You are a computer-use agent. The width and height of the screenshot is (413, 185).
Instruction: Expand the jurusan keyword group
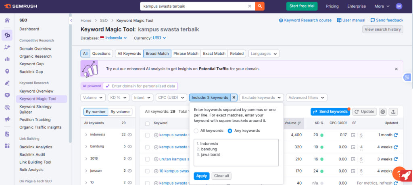tap(86, 170)
